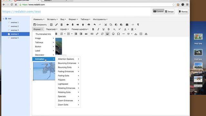Click the trash delete icon
The image size is (206, 116).
tap(61, 24)
